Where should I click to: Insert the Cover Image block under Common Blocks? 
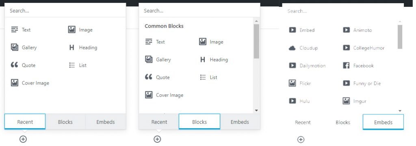click(164, 95)
